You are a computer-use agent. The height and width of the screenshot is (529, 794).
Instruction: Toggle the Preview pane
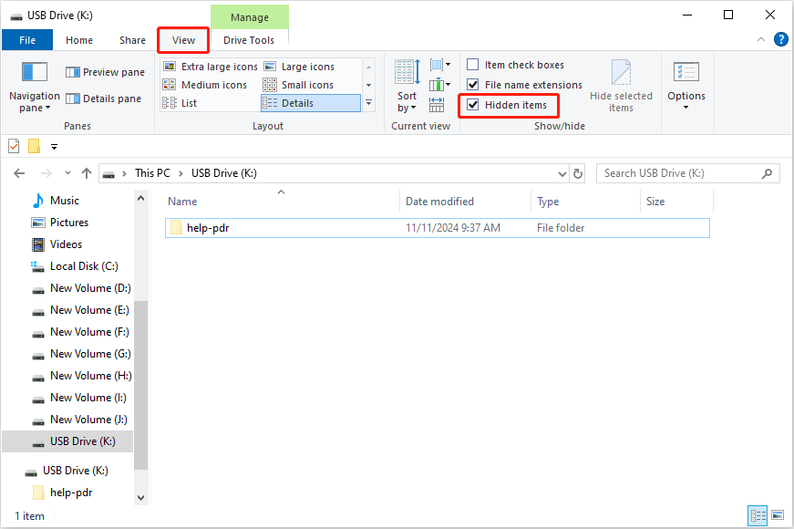tap(106, 72)
